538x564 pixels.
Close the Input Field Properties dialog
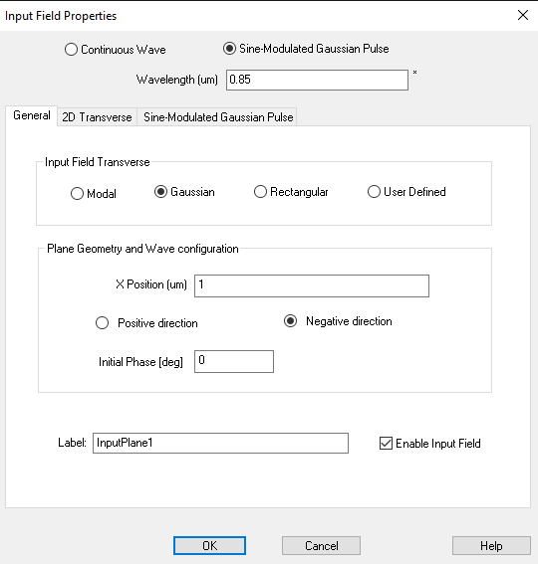pos(523,15)
